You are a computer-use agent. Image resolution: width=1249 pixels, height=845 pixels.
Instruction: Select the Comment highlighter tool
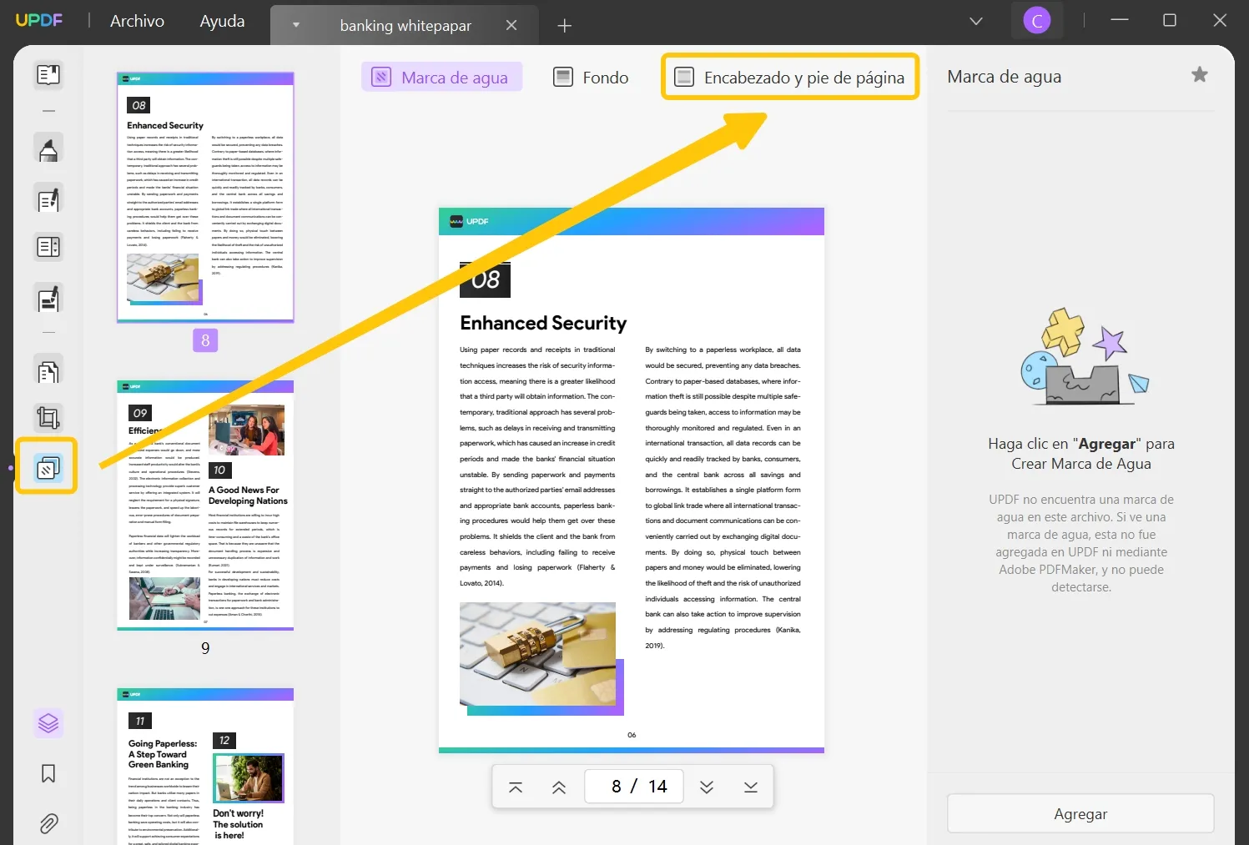click(x=48, y=149)
